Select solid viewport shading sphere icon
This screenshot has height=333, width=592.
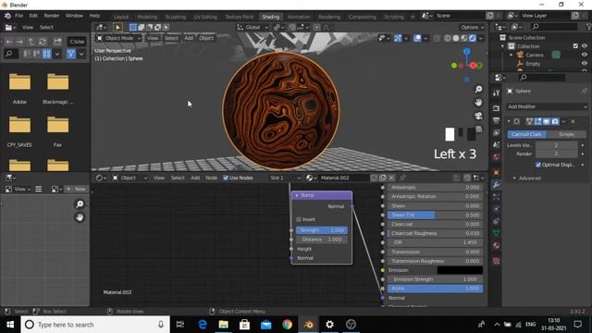pyautogui.click(x=456, y=38)
